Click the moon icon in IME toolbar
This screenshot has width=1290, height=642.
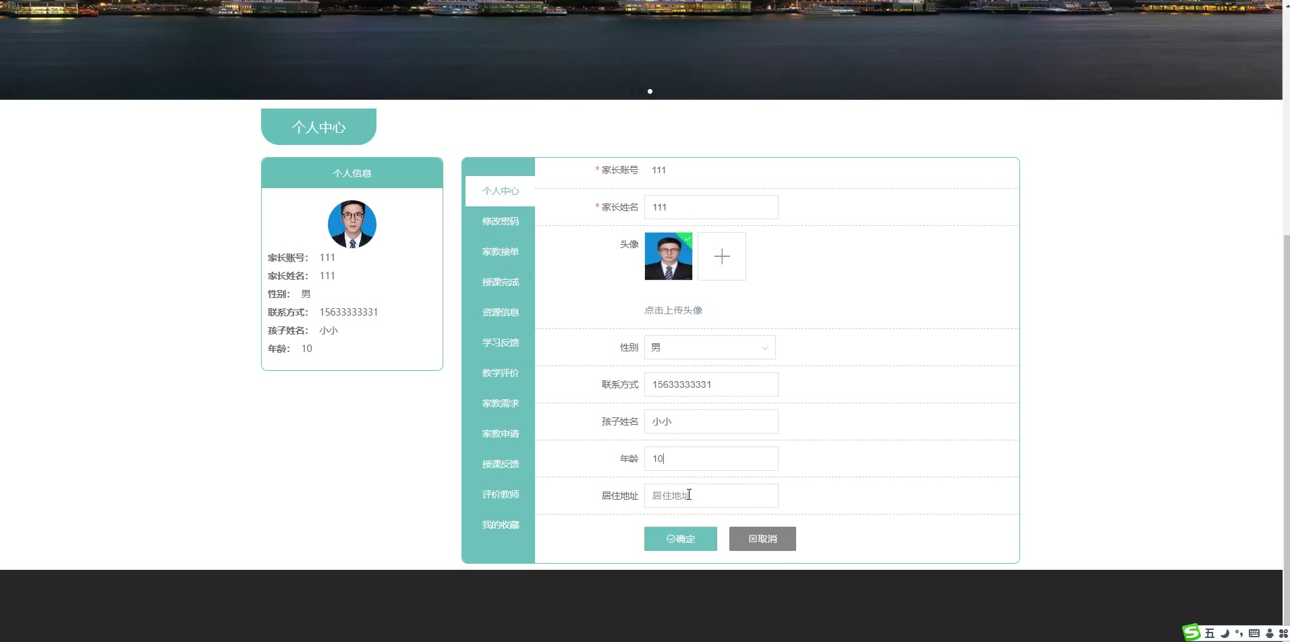(1225, 633)
